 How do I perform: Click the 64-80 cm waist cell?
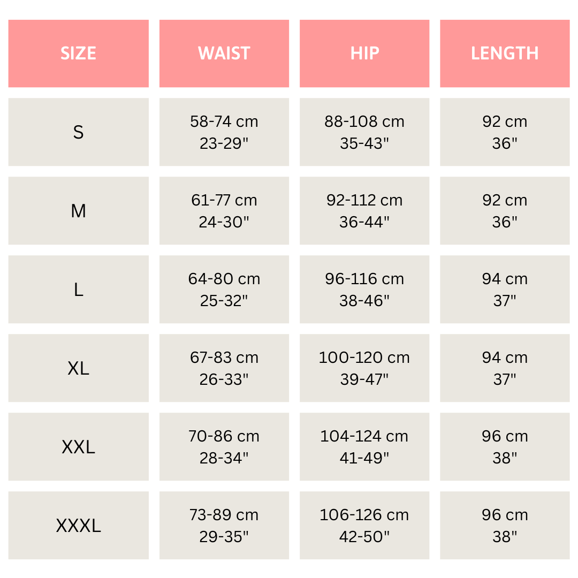click(x=224, y=290)
